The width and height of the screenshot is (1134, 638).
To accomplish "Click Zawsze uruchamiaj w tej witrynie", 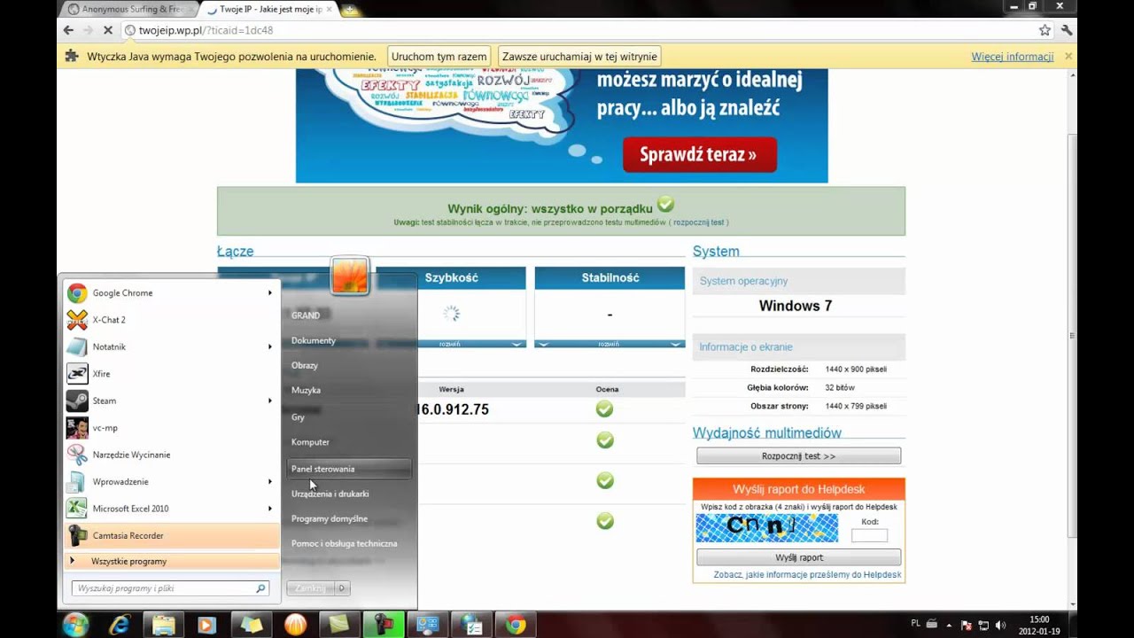I will (x=579, y=57).
